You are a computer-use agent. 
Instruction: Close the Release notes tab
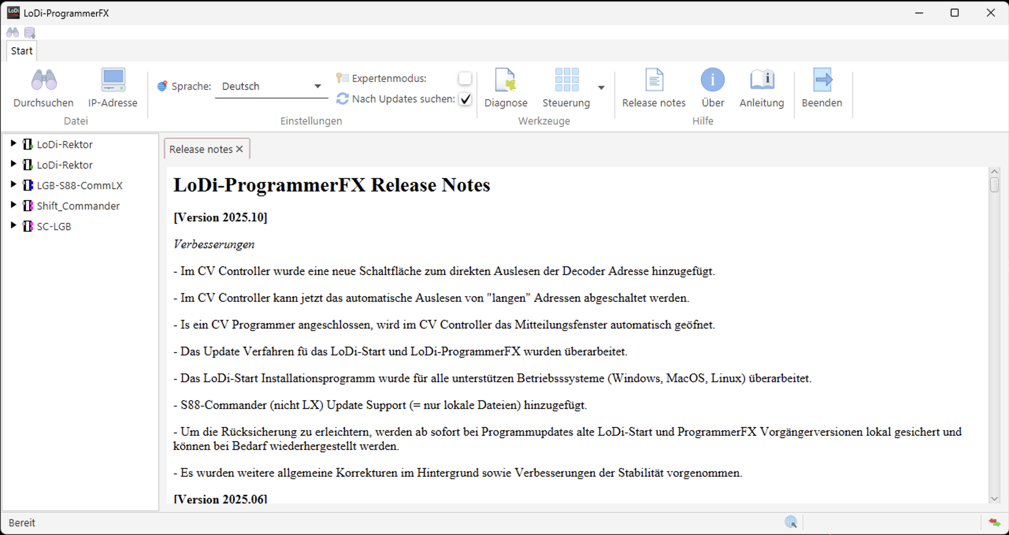click(x=240, y=149)
